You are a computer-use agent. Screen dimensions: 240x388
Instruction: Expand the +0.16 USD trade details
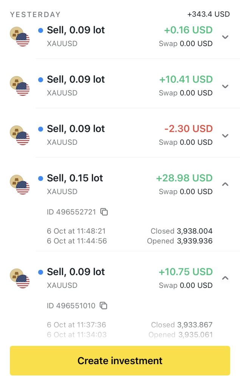point(225,37)
